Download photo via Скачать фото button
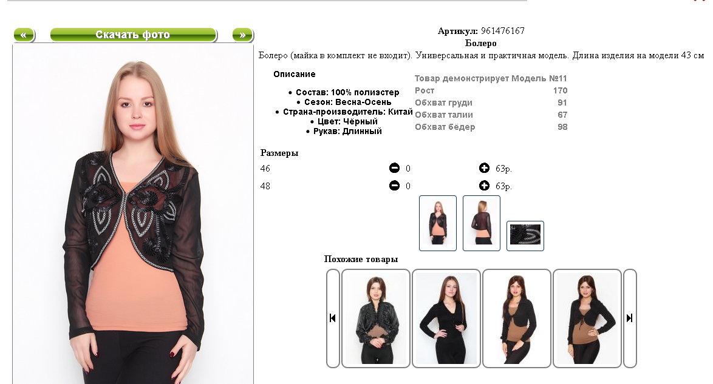Image resolution: width=713 pixels, height=384 pixels. pos(133,35)
